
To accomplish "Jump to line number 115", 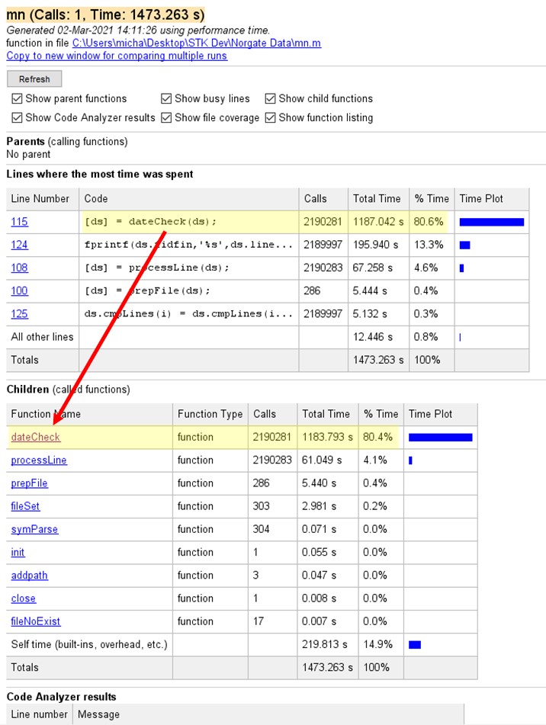I will (20, 222).
